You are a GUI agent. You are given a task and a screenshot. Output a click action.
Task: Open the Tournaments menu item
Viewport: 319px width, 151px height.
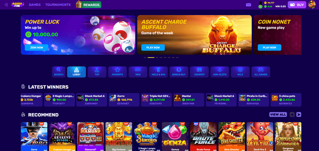coord(58,5)
